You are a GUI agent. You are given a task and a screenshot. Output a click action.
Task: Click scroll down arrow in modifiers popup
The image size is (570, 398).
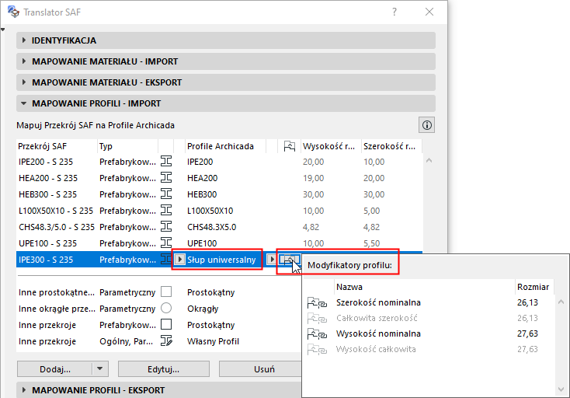[561, 389]
